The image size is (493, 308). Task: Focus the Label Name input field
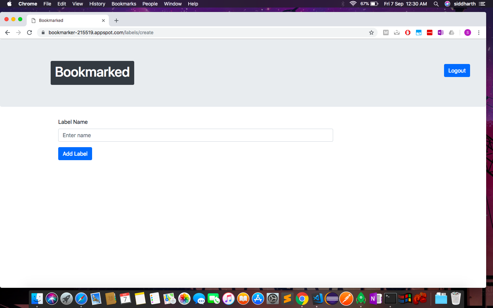(195, 135)
